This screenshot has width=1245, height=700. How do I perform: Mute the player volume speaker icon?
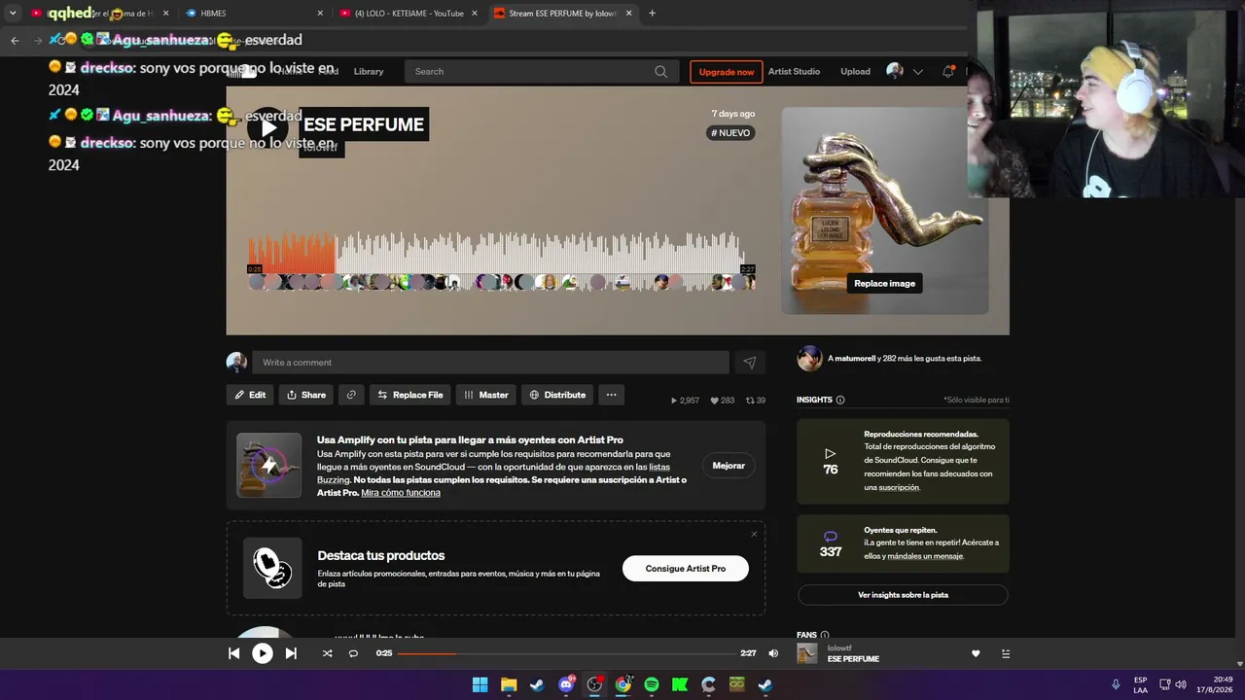(x=773, y=653)
